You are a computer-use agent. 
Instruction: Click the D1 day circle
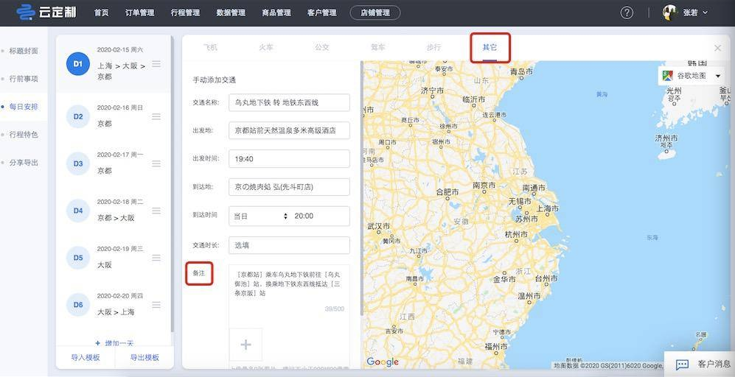[x=78, y=63]
